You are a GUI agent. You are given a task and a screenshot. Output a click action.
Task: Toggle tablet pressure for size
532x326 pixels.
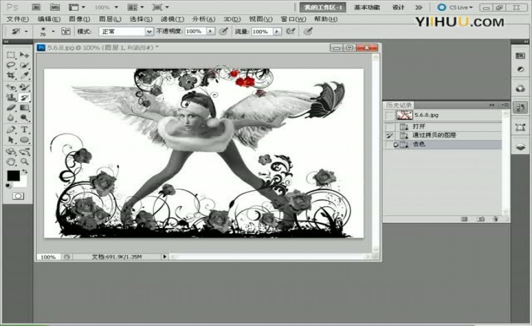tap(308, 31)
